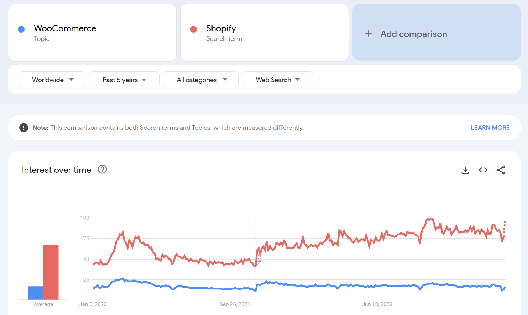Open the LEARN MORE link

(490, 127)
